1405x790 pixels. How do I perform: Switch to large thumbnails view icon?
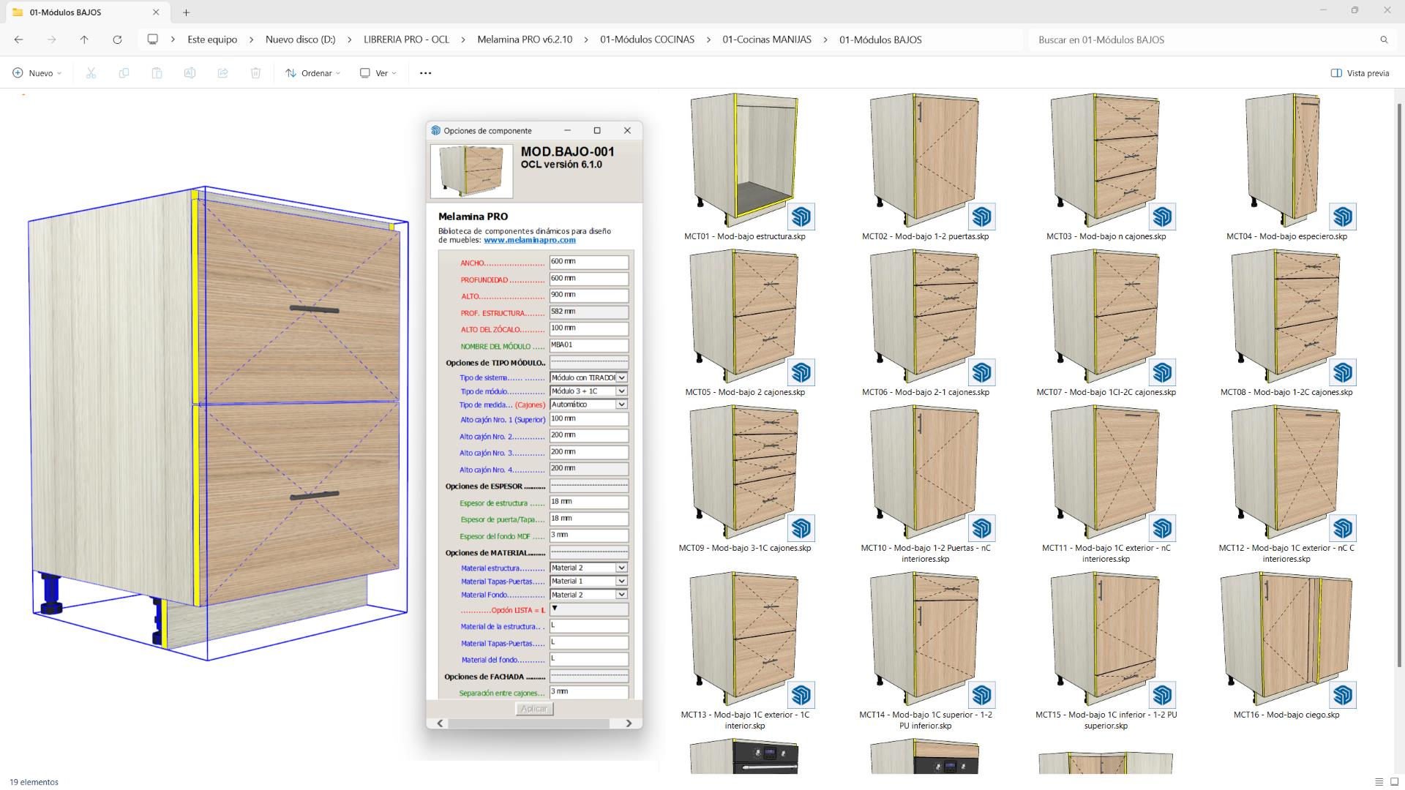[1394, 782]
